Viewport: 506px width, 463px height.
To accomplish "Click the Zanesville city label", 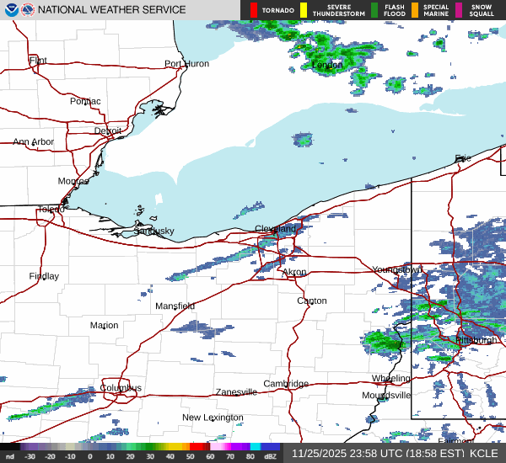I will 235,392.
